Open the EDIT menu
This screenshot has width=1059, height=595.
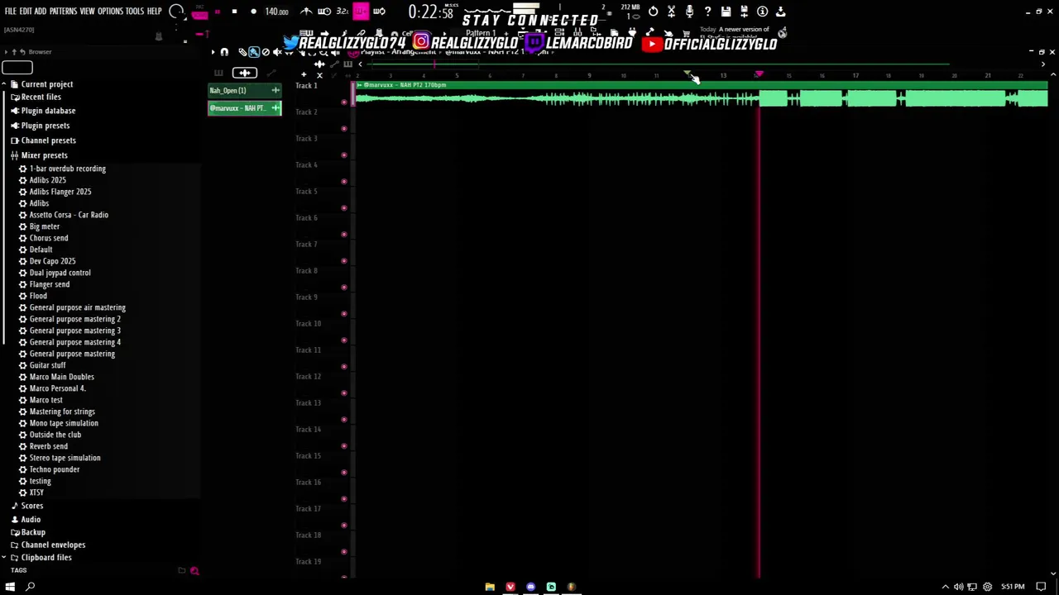pyautogui.click(x=26, y=11)
